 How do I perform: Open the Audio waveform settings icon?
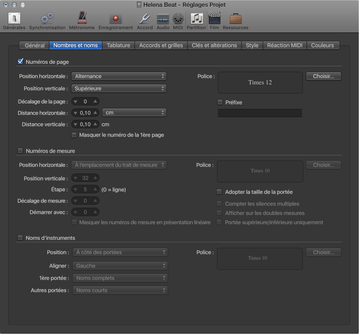(x=163, y=19)
